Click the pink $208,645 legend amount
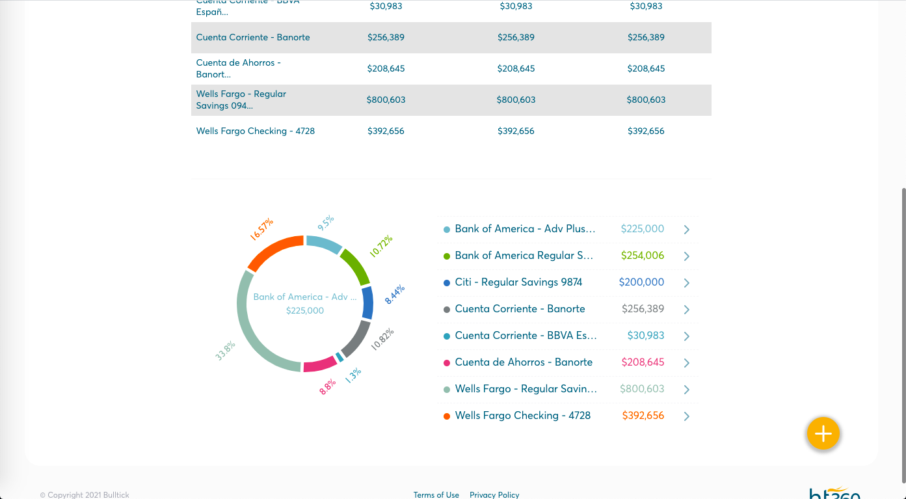906x499 pixels. point(643,362)
